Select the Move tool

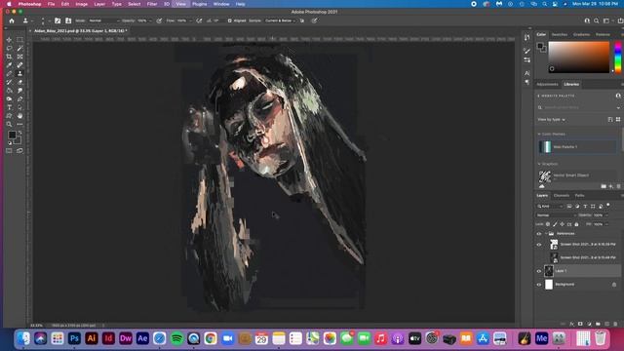coord(9,40)
